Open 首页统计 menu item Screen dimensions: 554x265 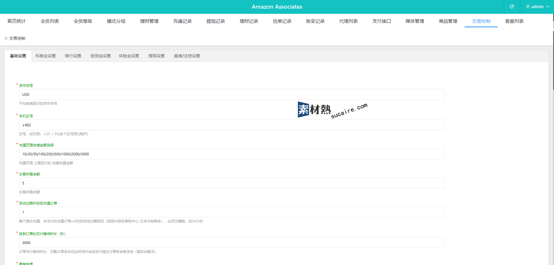pyautogui.click(x=16, y=21)
